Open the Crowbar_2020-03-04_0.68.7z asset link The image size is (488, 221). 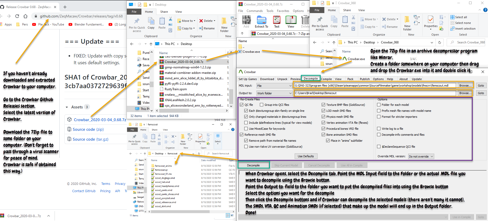click(x=100, y=120)
